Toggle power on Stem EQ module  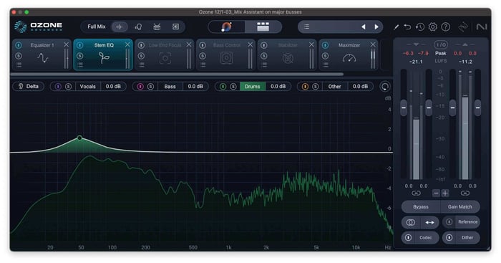pyautogui.click(x=80, y=45)
